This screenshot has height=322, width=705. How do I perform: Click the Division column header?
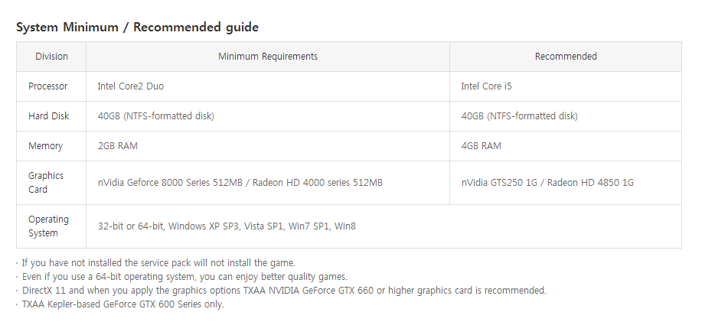click(x=51, y=57)
